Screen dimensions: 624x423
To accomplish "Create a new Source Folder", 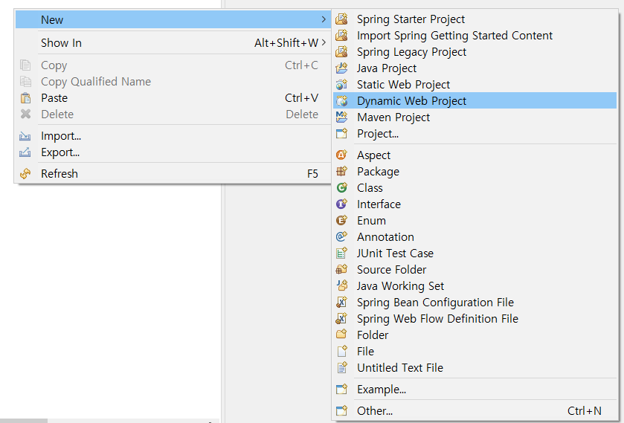I will (x=475, y=269).
